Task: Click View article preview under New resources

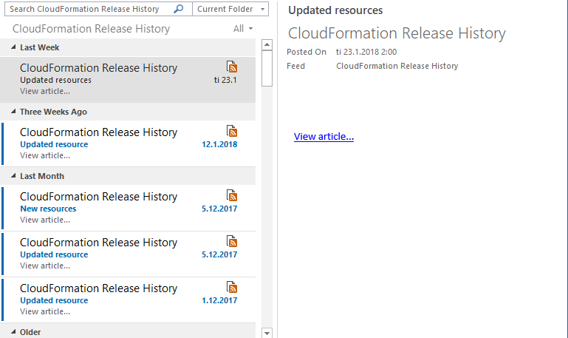Action: pyautogui.click(x=45, y=220)
